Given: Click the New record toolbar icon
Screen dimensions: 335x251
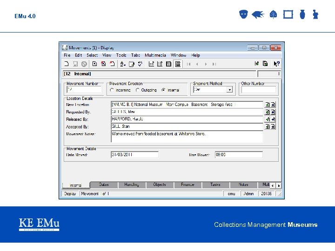Looking at the screenshot, I should (x=67, y=64).
